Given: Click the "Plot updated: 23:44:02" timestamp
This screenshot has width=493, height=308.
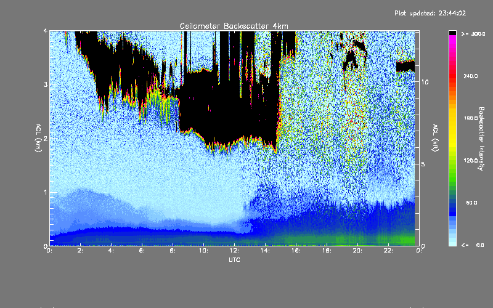Looking at the screenshot, I should [x=430, y=13].
